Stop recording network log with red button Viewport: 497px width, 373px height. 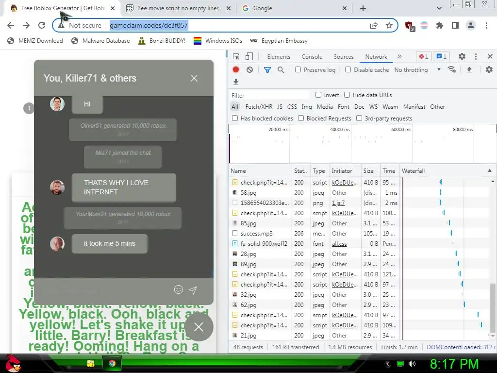236,70
